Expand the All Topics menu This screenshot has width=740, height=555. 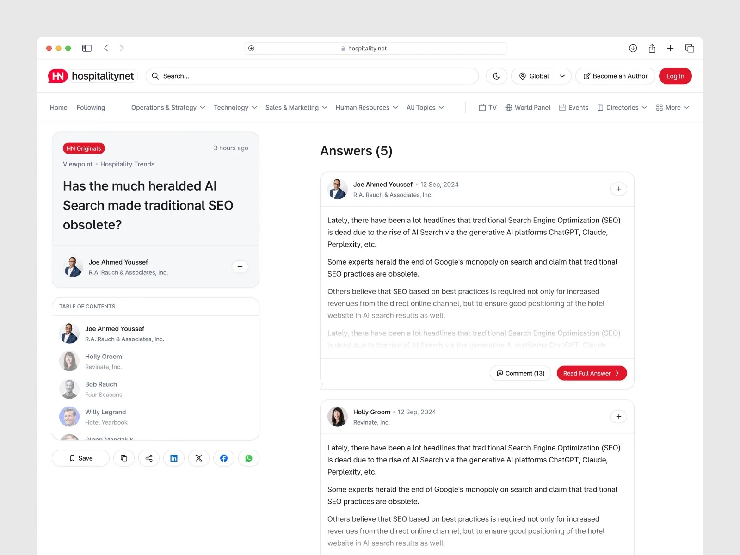pos(425,107)
